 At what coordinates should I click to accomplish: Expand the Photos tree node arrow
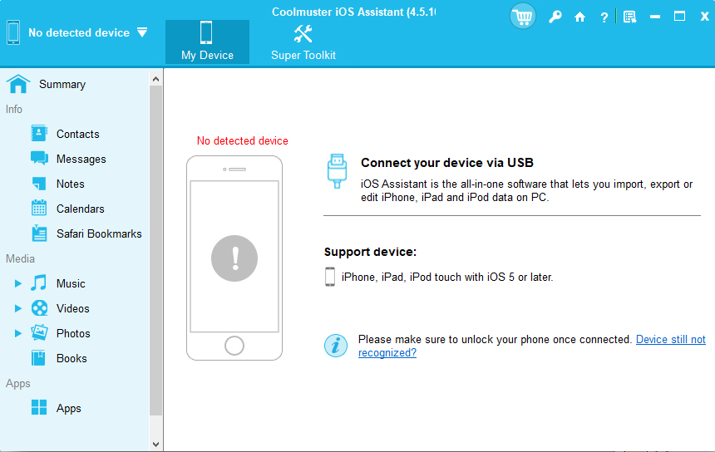coord(17,333)
